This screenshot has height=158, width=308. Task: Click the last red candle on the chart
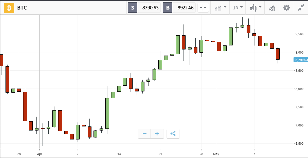tap(278, 54)
